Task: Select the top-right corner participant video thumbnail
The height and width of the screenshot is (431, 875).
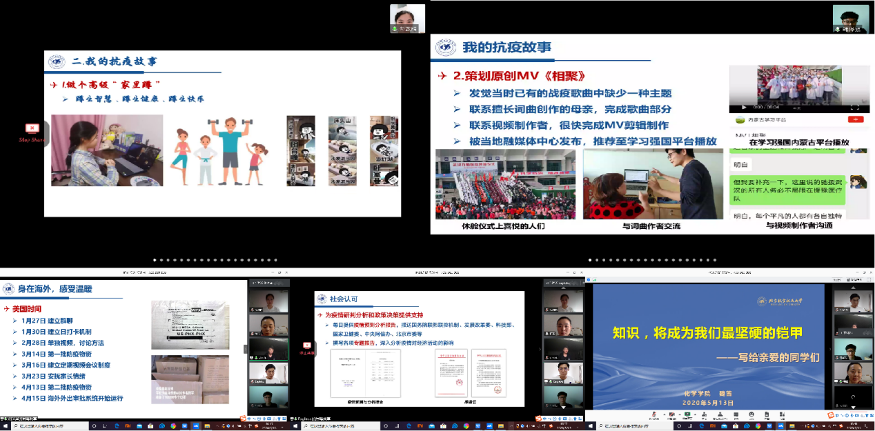Action: (x=850, y=19)
